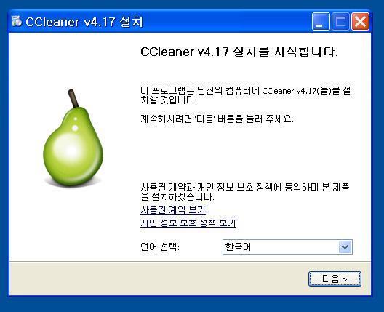Click the greyed-out maximize window button
This screenshot has width=384, height=312.
(x=340, y=22)
